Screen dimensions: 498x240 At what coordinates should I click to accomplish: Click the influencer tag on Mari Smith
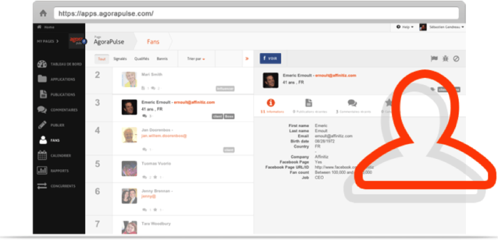click(x=225, y=89)
